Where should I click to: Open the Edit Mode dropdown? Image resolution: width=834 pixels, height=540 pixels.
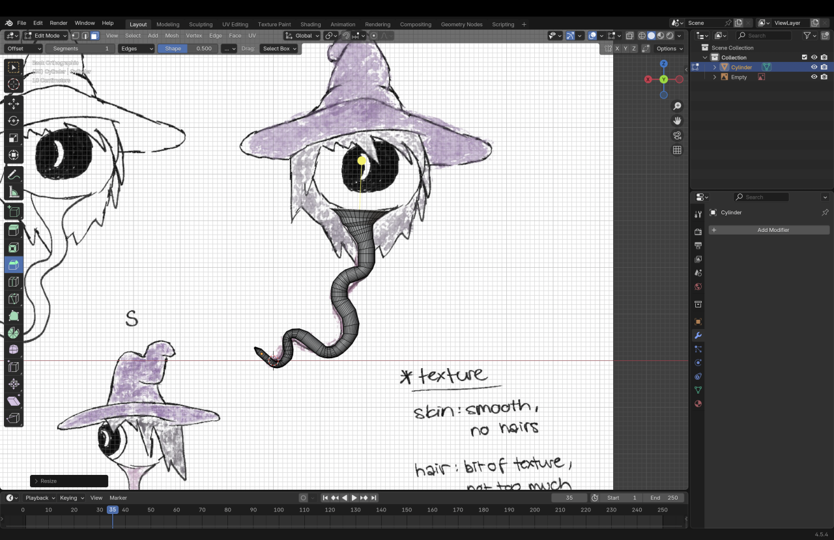[x=46, y=36]
